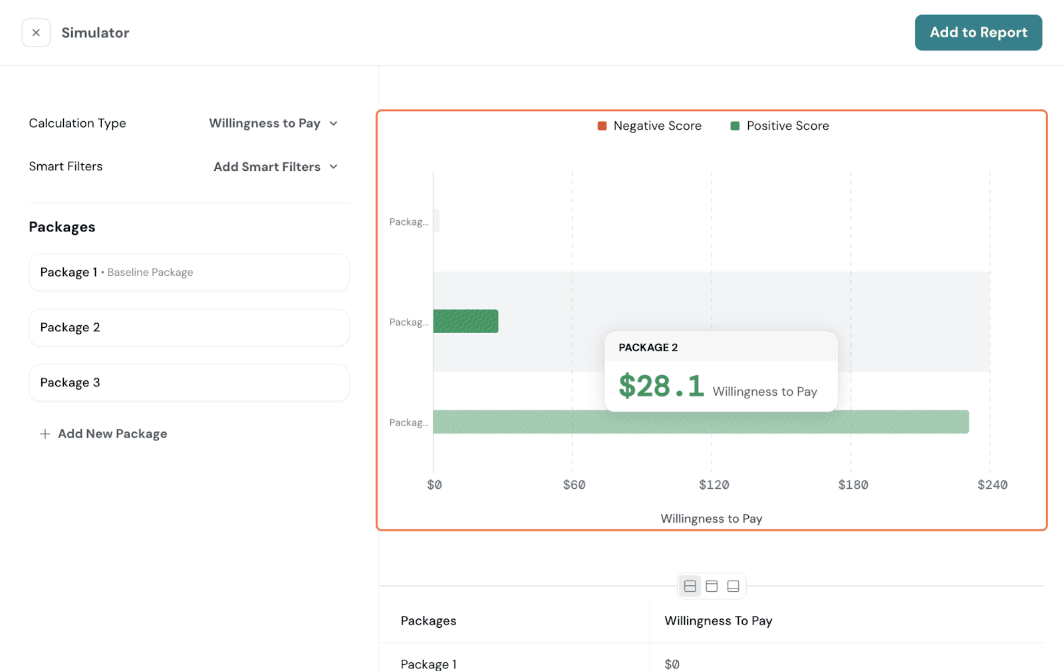This screenshot has height=671, width=1064.
Task: Expand the Package 1 baseline package card
Action: (189, 273)
